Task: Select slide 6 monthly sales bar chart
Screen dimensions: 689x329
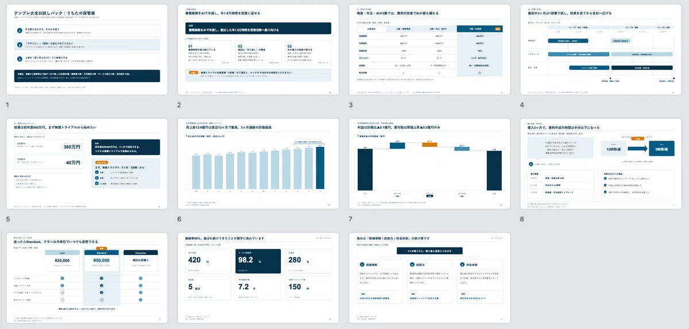Action: 258,164
